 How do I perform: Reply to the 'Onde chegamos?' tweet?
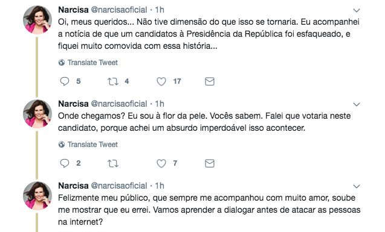coord(65,163)
